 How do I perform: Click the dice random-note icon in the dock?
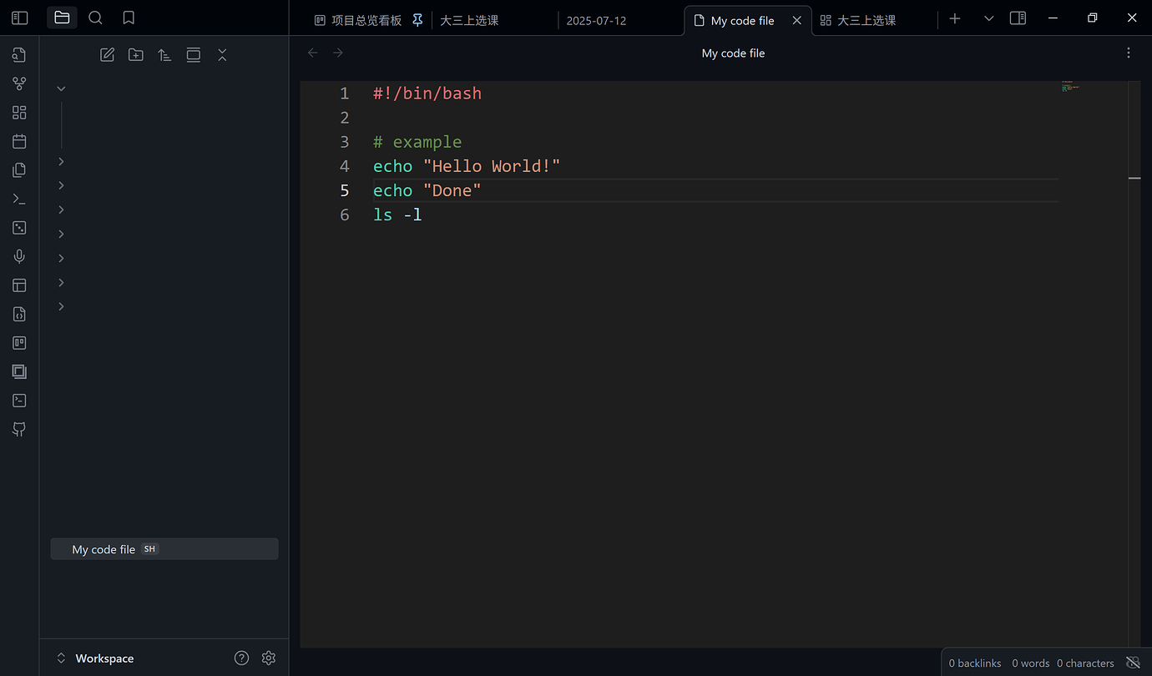pyautogui.click(x=18, y=227)
